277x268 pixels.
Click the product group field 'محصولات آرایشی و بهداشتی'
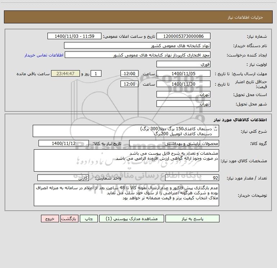tap(174, 143)
